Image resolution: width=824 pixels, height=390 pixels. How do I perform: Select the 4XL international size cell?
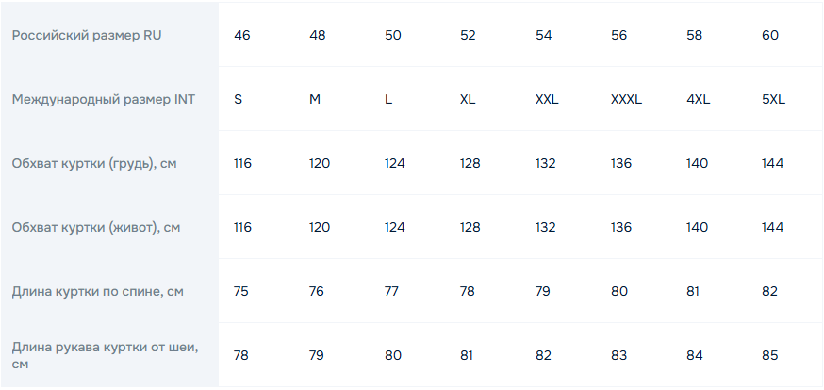[x=698, y=99]
